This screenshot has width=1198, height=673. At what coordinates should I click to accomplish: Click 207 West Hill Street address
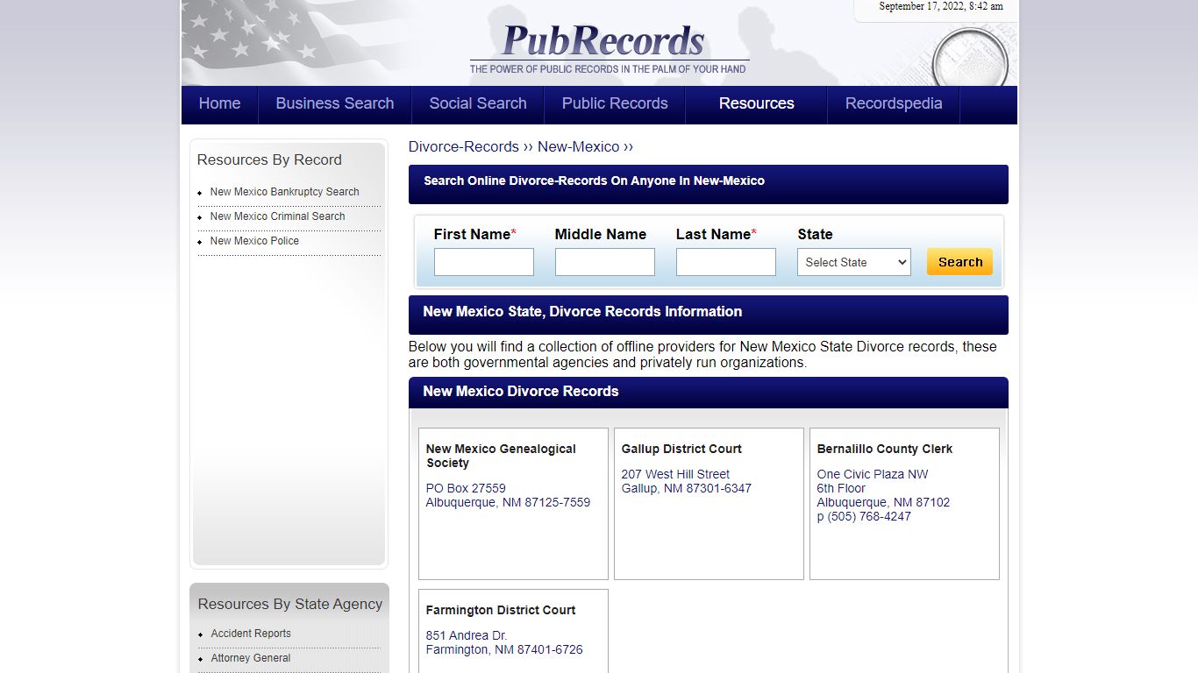[x=675, y=474]
